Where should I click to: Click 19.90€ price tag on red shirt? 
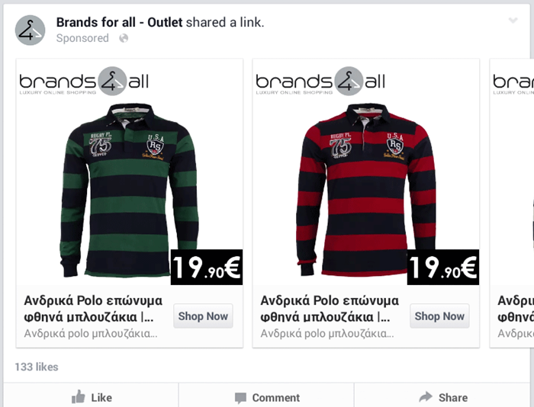coord(443,267)
